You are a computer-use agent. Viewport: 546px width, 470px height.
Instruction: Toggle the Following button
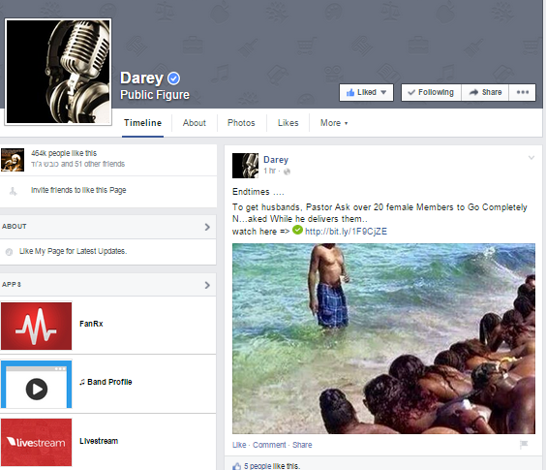click(x=431, y=92)
